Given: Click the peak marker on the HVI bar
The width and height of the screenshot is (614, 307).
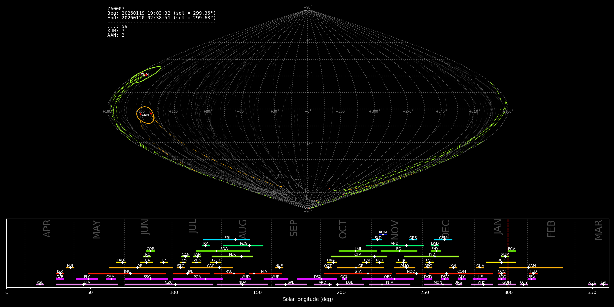Looking at the screenshot, I should (70, 268).
